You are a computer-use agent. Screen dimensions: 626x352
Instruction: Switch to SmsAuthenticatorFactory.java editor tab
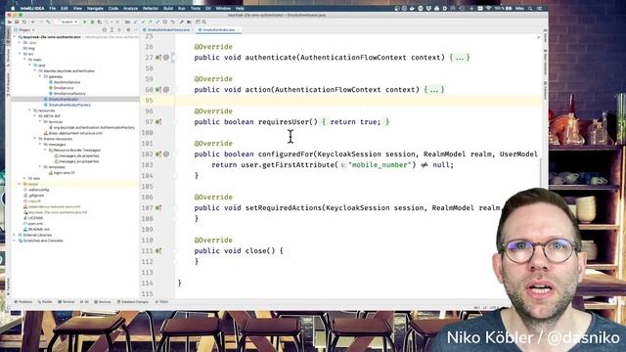point(168,30)
